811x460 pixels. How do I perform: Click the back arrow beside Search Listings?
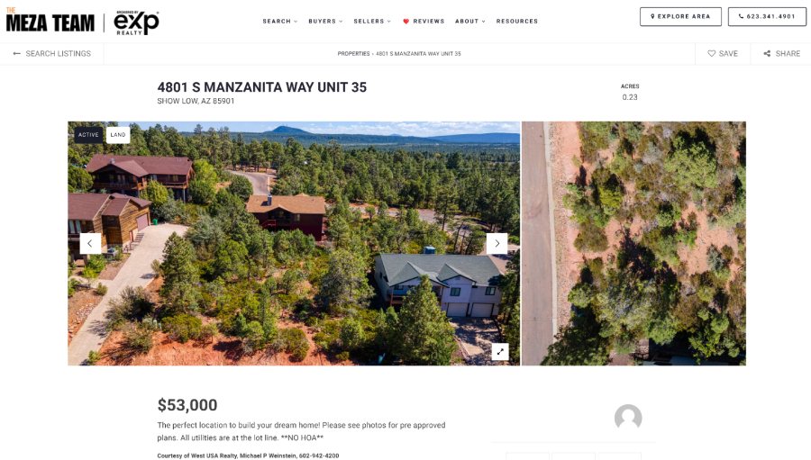17,53
